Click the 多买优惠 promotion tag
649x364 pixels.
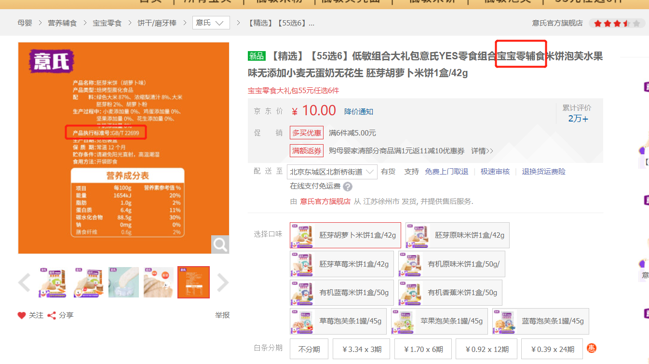click(307, 133)
